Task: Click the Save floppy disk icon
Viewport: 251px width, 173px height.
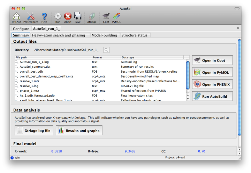Action: pos(77,16)
